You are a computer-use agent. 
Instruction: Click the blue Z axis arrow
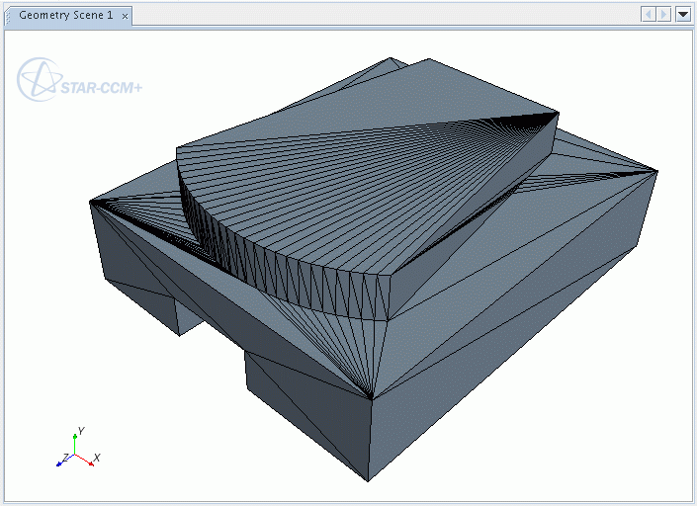point(60,463)
